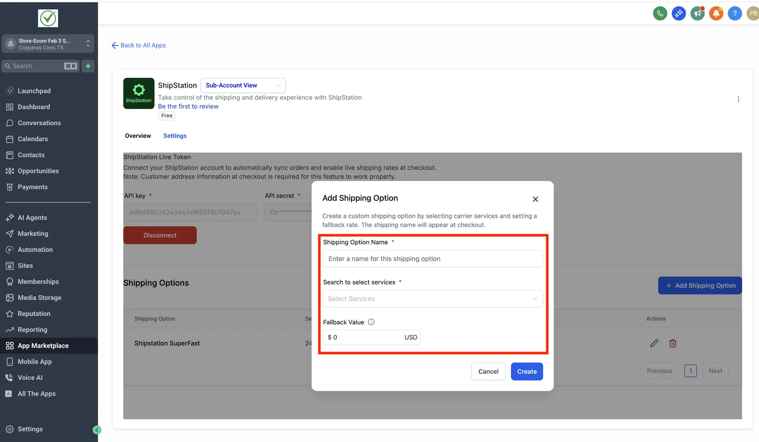Click the blue AI sparkle icon in header
Screen dimensions: 759x442
[679, 13]
